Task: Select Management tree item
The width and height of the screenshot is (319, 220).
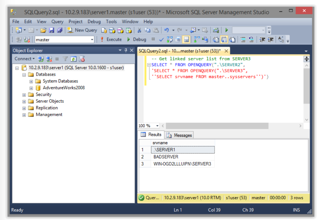Action: (49, 115)
